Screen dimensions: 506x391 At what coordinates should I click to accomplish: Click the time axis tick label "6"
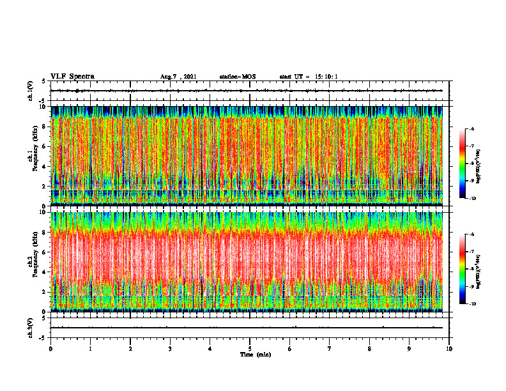point(290,349)
